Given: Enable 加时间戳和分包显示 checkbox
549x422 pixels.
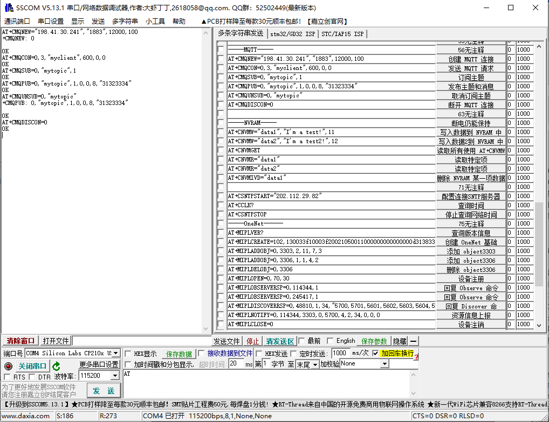Looking at the screenshot, I should point(128,364).
